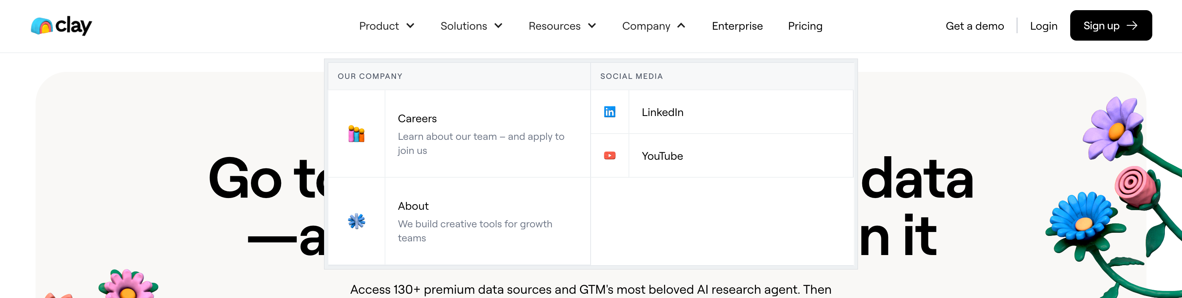Screen dimensions: 1182x298
Task: Select the Careers title in menu
Action: click(x=417, y=119)
